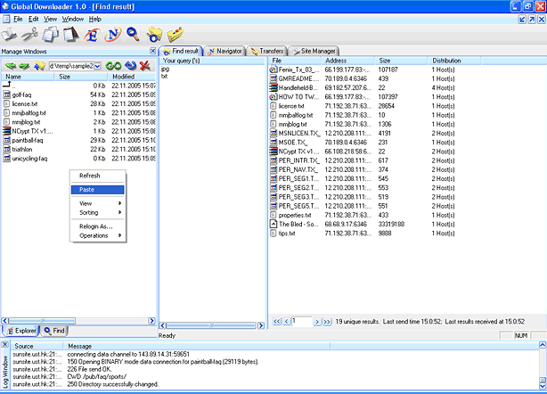Sort local files by Modified column

pos(132,77)
